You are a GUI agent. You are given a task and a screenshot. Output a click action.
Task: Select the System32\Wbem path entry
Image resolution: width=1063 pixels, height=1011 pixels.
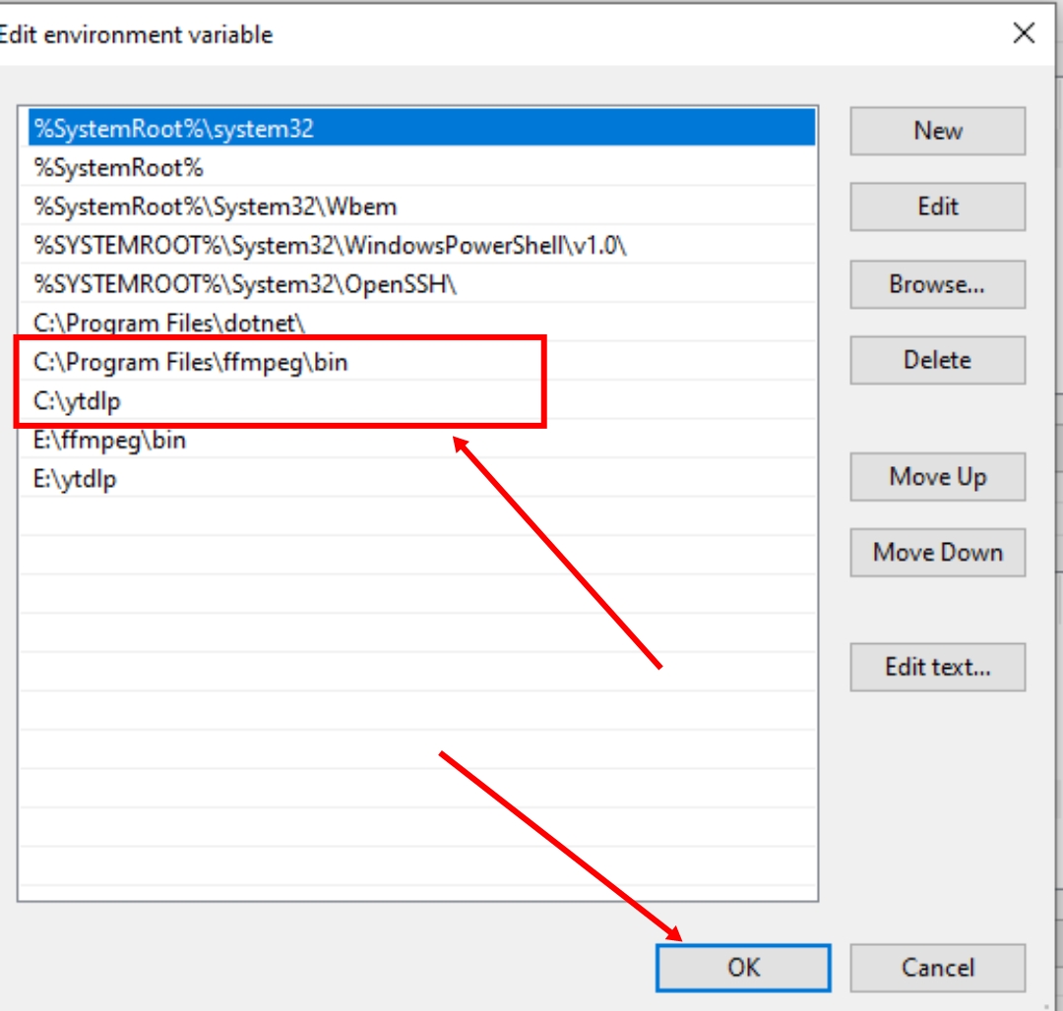216,207
